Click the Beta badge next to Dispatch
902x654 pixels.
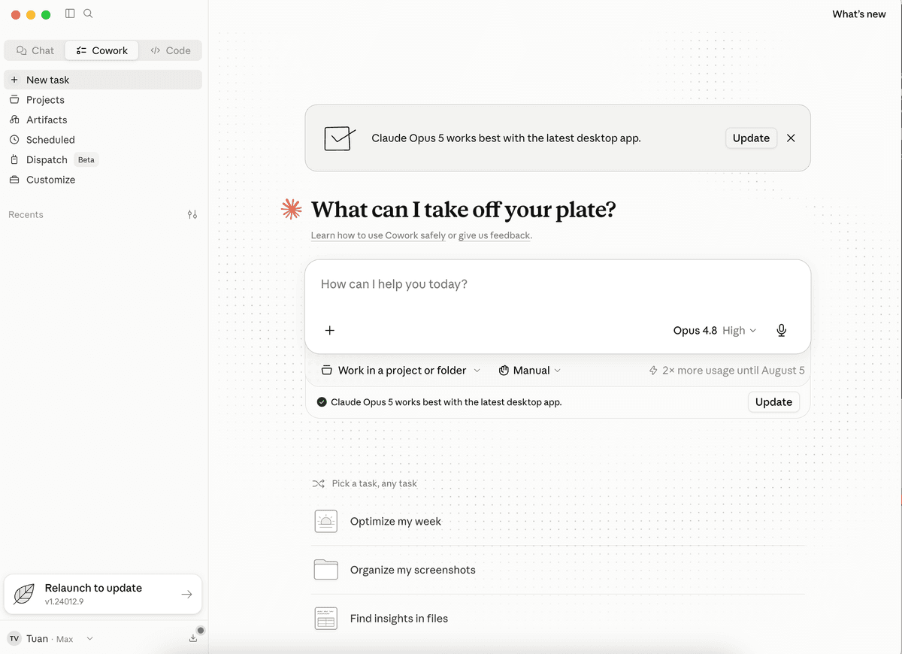point(86,159)
